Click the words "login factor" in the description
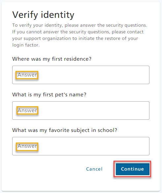162x193 pixels. [25, 45]
